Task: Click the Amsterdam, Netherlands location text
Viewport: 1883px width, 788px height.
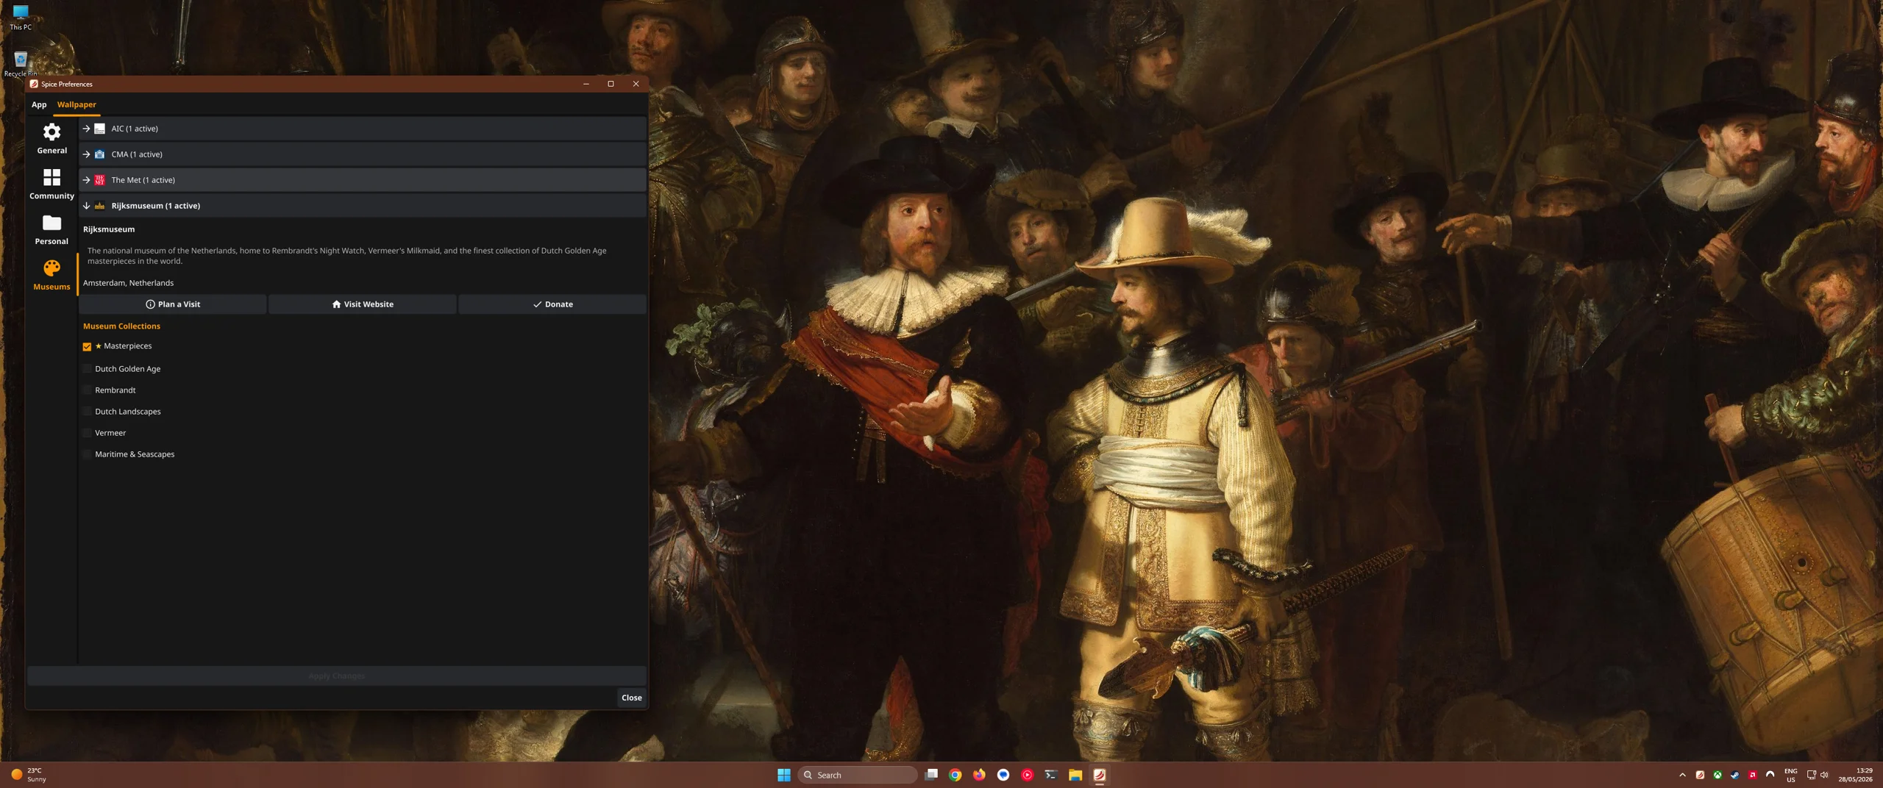Action: [128, 283]
